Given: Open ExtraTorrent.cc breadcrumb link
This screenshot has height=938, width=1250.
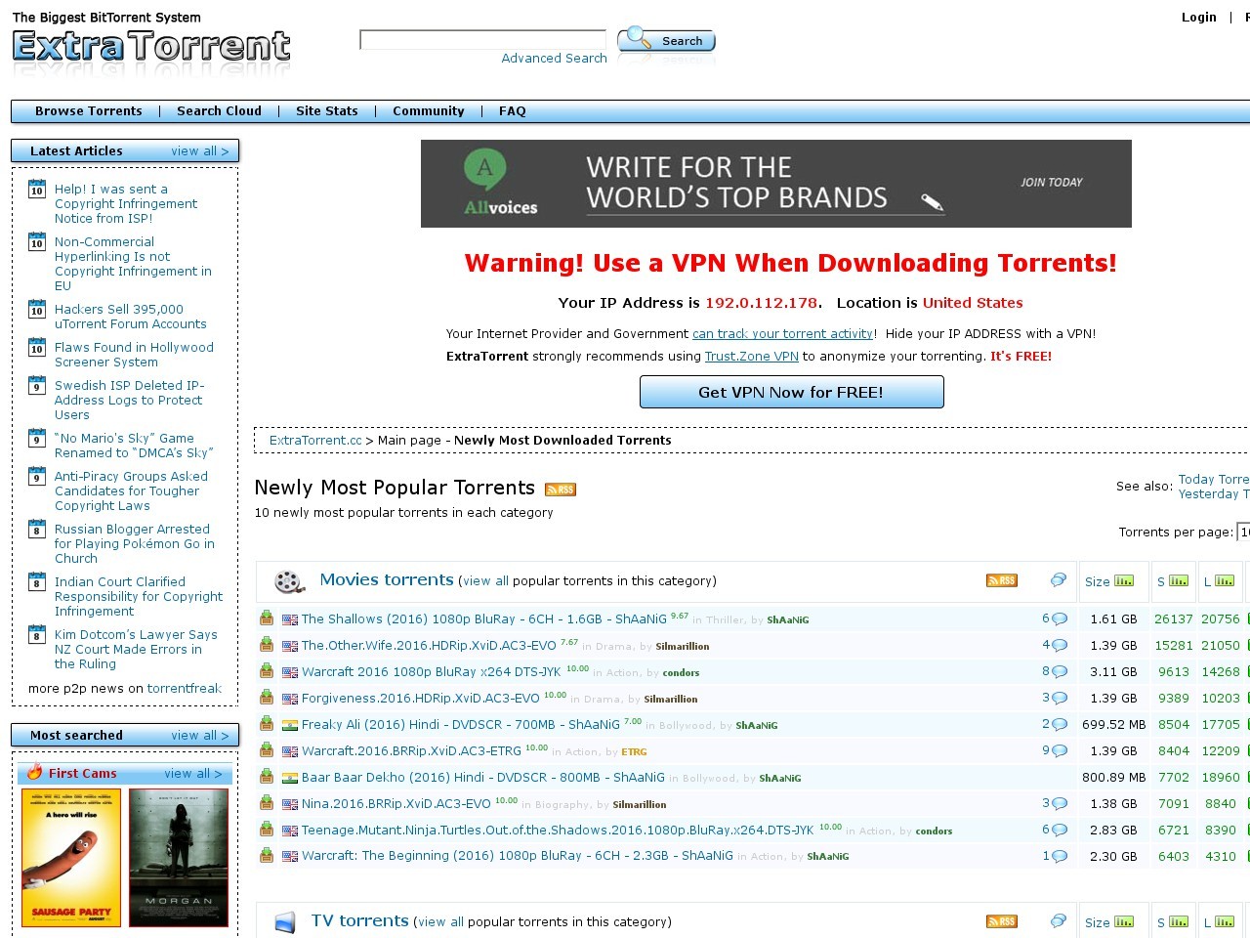Looking at the screenshot, I should pyautogui.click(x=315, y=441).
